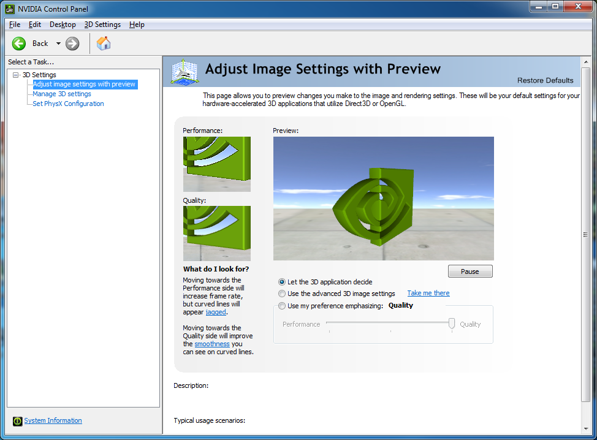Click the What do I look for? heading
This screenshot has height=440, width=597.
tap(216, 269)
